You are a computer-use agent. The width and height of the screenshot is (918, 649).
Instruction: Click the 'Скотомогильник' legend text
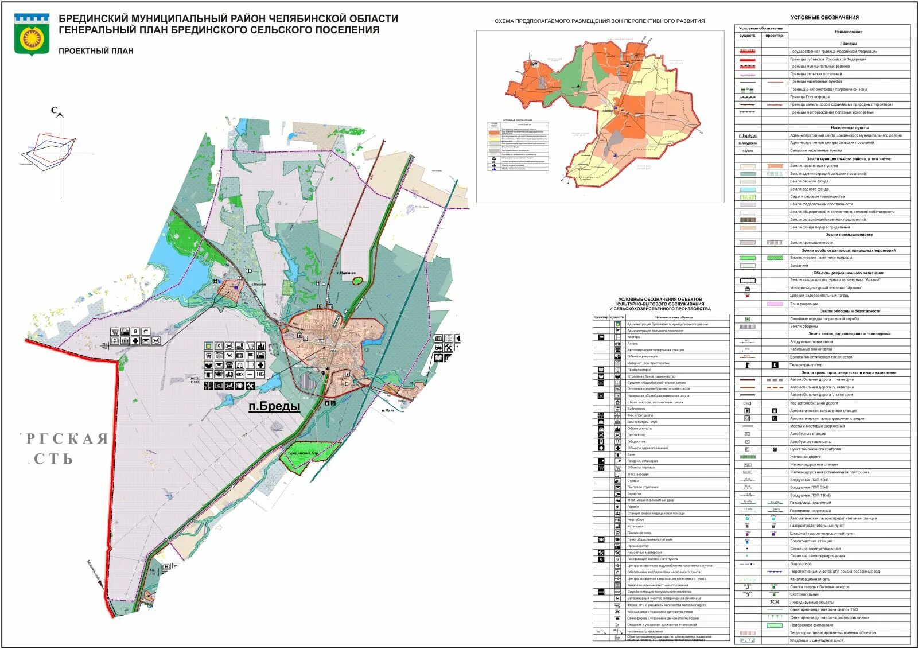(804, 594)
